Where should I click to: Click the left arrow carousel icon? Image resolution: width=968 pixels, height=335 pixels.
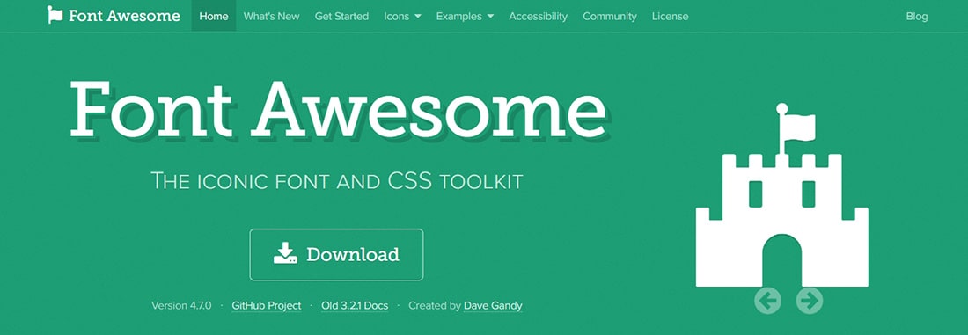pyautogui.click(x=767, y=301)
